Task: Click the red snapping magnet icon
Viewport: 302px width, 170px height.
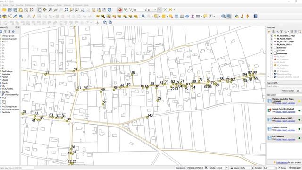Action: (120, 10)
